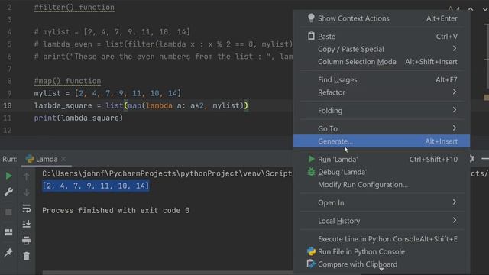The width and height of the screenshot is (489, 275).
Task: Click the Python icon beside Run File in Python Console
Action: 311,251
